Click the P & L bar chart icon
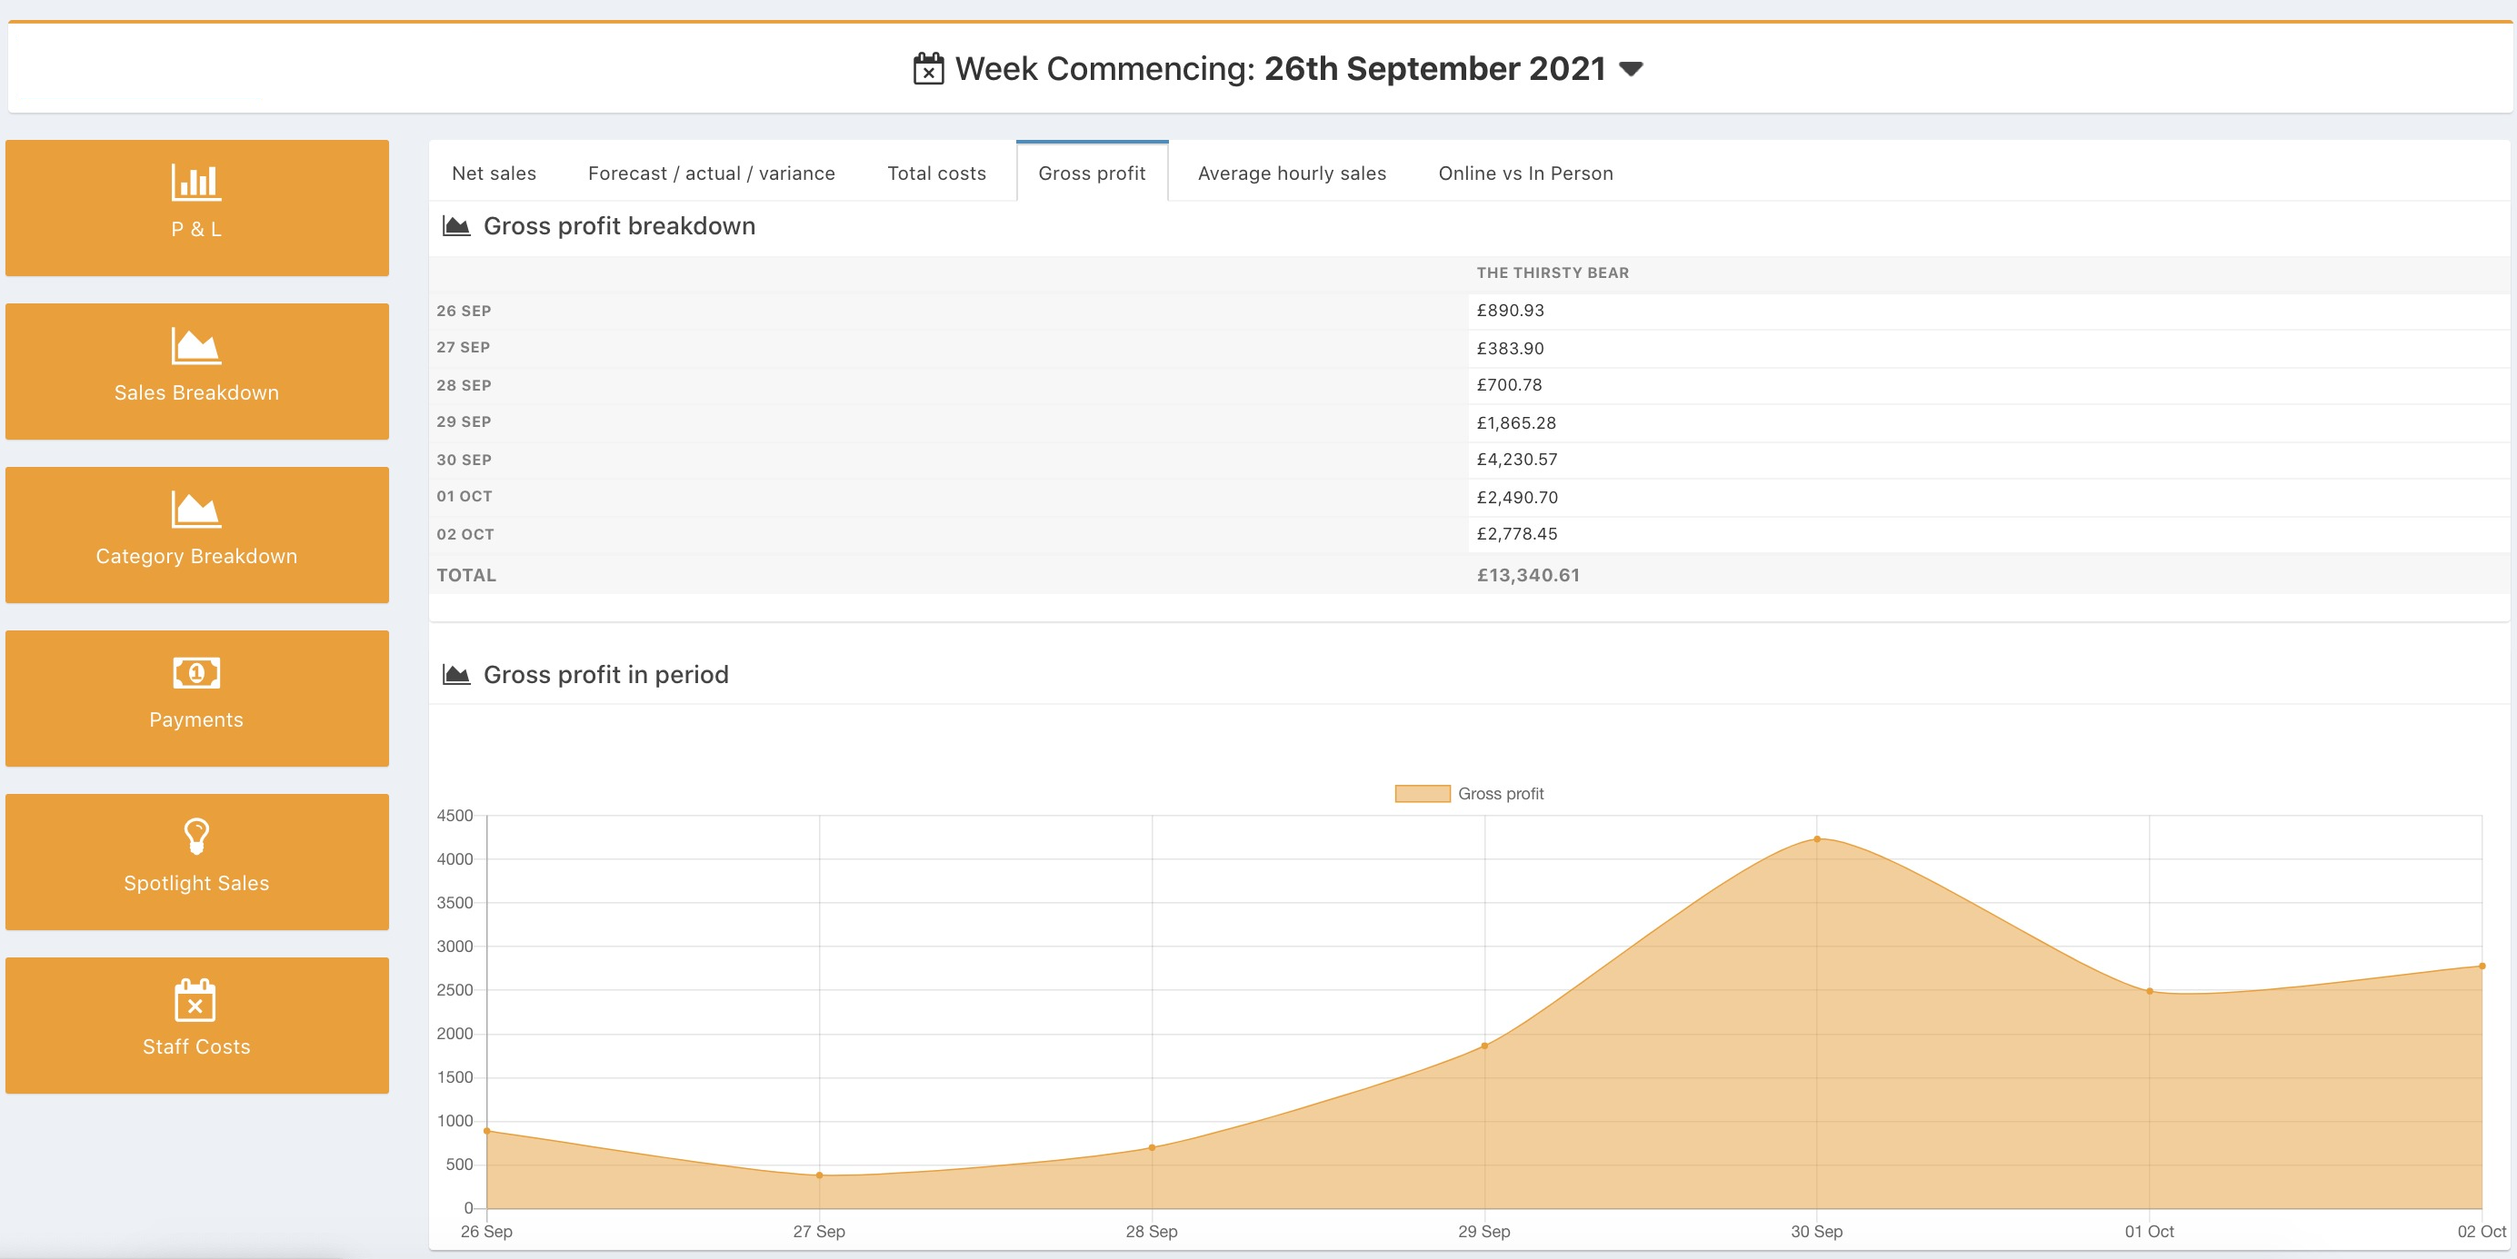This screenshot has width=2517, height=1259. point(195,183)
